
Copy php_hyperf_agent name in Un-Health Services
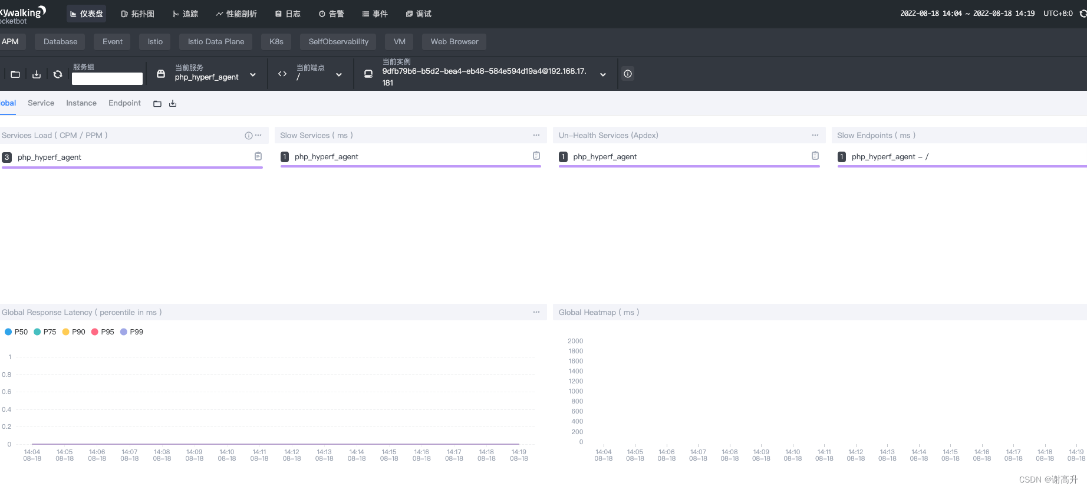point(815,156)
